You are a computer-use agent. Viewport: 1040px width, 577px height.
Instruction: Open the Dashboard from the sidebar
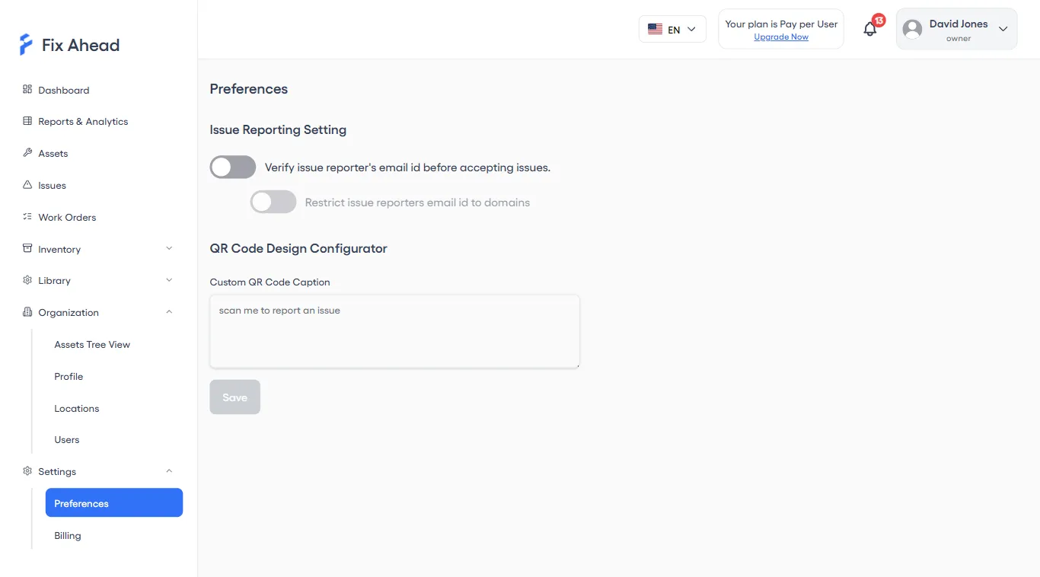(62, 90)
